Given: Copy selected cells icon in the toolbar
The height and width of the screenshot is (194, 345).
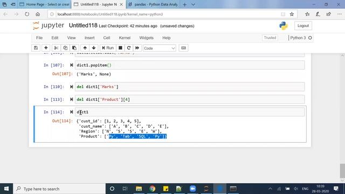Looking at the screenshot, I should click(65, 48).
